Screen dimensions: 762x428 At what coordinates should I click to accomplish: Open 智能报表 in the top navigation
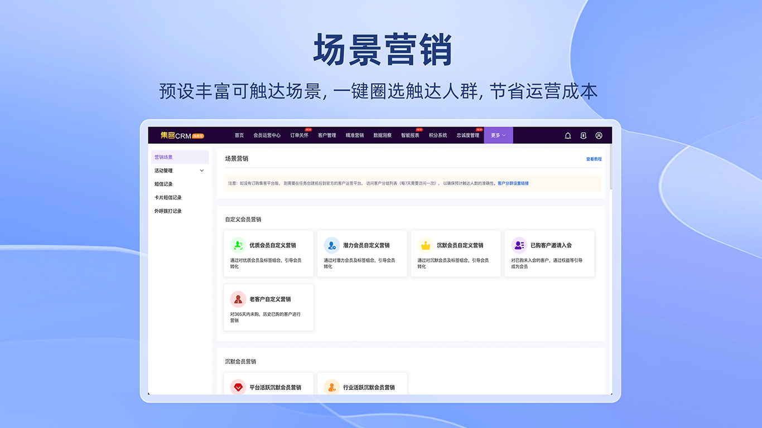[410, 135]
